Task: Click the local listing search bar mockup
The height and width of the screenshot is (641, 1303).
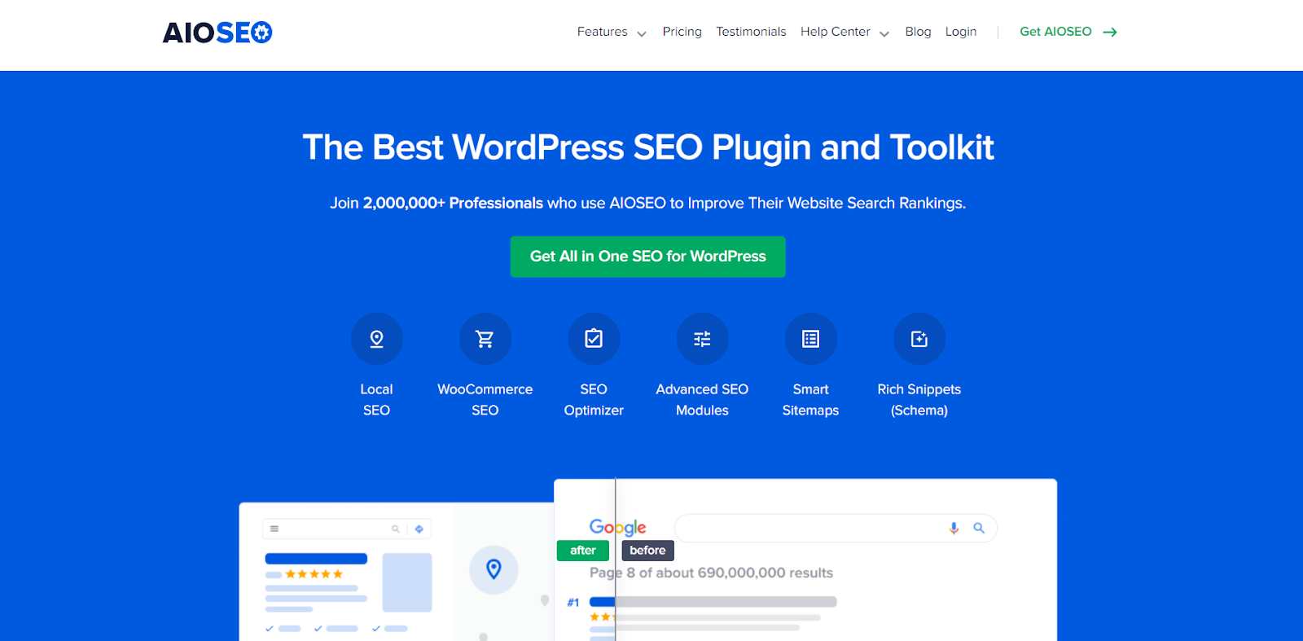Action: (346, 529)
